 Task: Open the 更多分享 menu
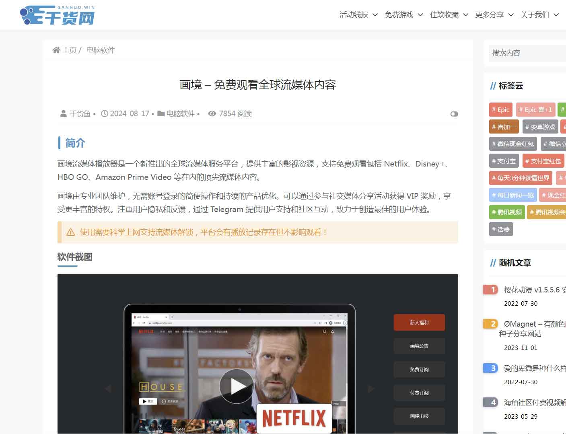click(x=494, y=15)
